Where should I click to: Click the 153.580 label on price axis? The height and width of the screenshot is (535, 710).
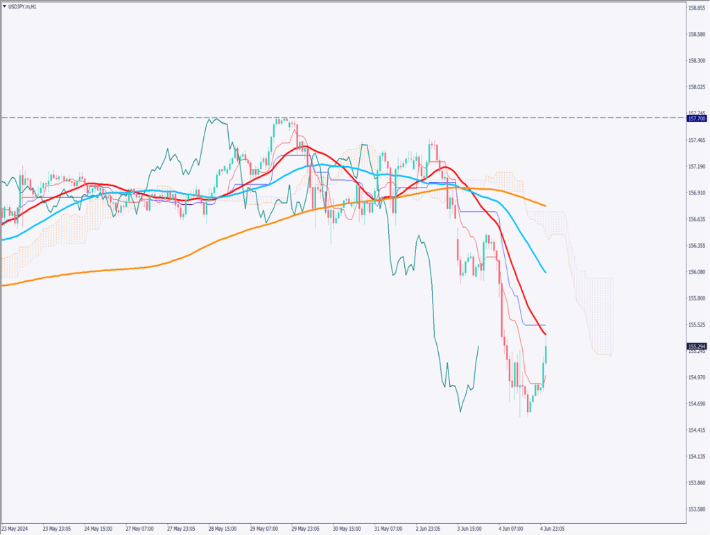coord(696,509)
